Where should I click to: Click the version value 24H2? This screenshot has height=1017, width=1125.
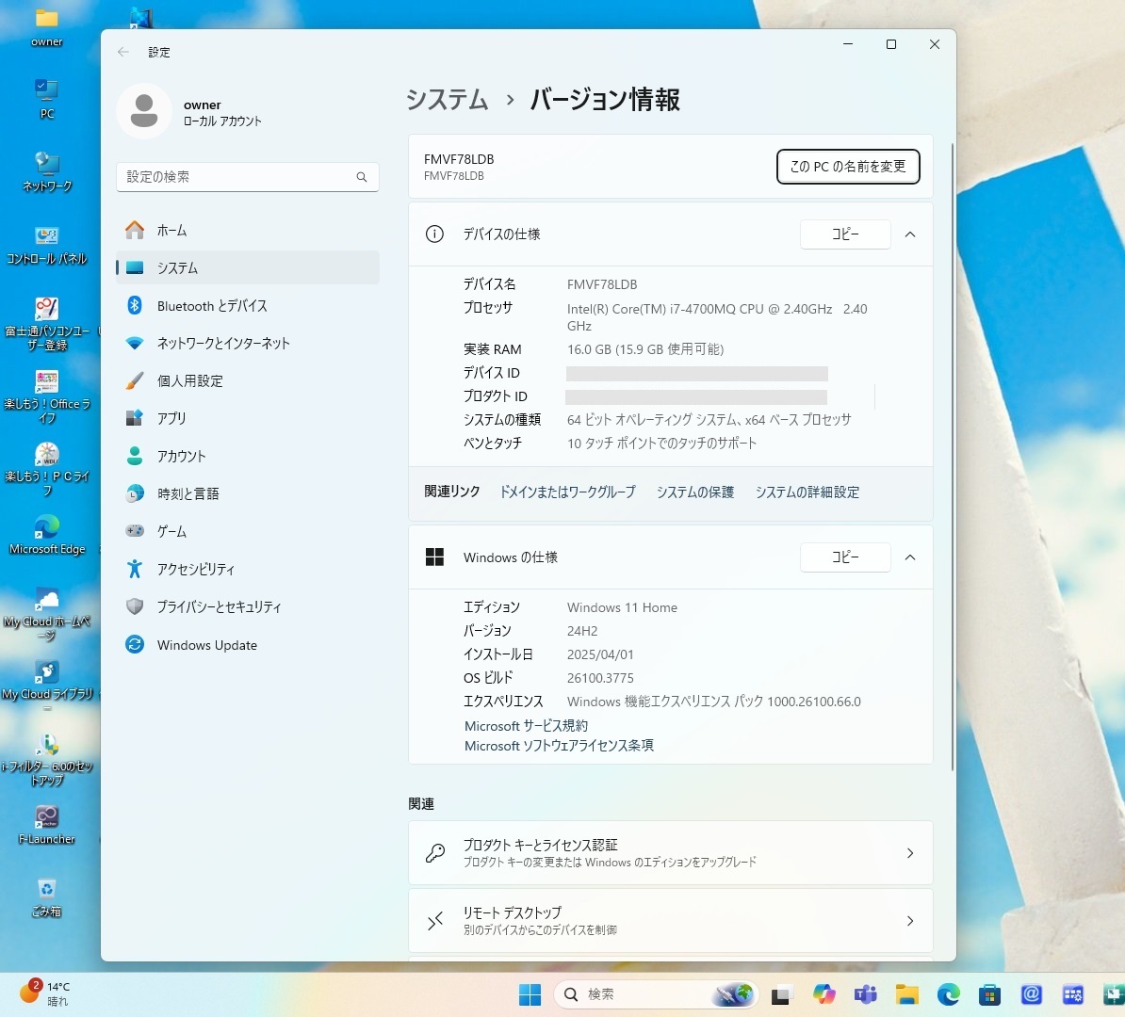click(582, 631)
